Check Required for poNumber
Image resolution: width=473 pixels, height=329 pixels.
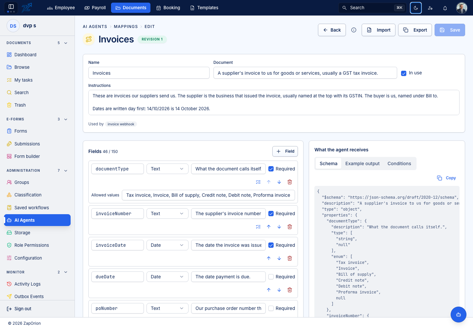(x=271, y=308)
